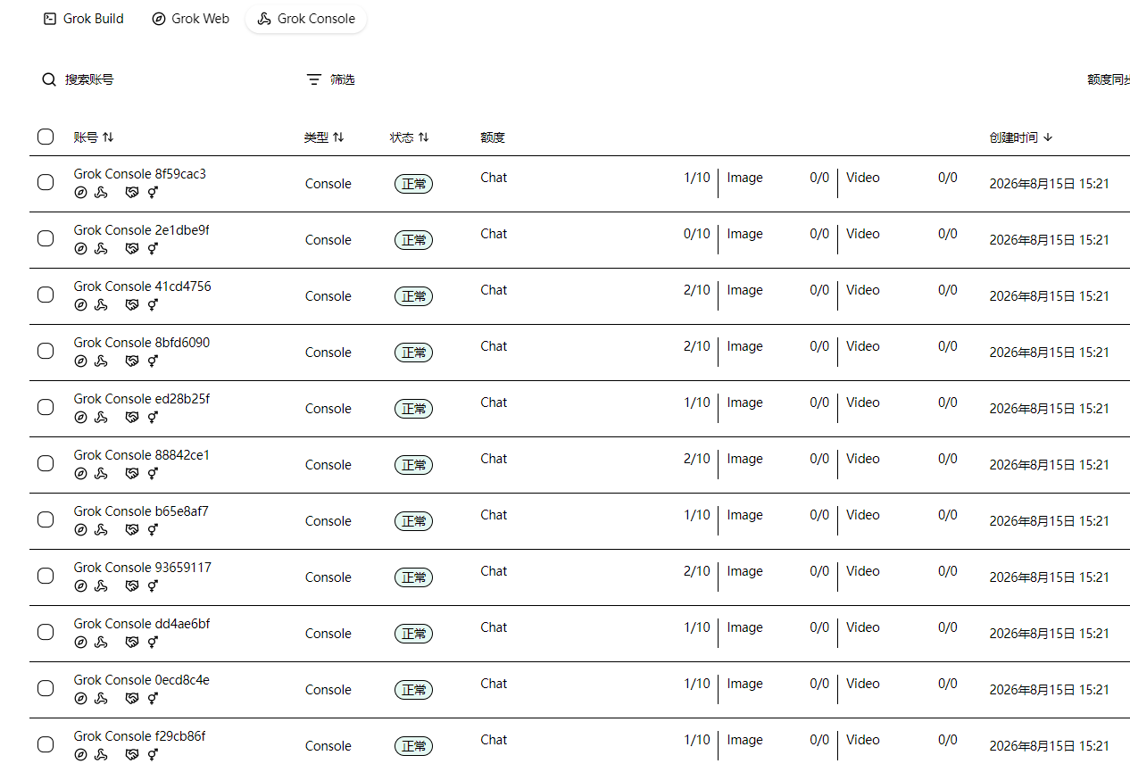This screenshot has height=772, width=1130.
Task: Sort by the 状态 column header
Action: click(x=410, y=137)
